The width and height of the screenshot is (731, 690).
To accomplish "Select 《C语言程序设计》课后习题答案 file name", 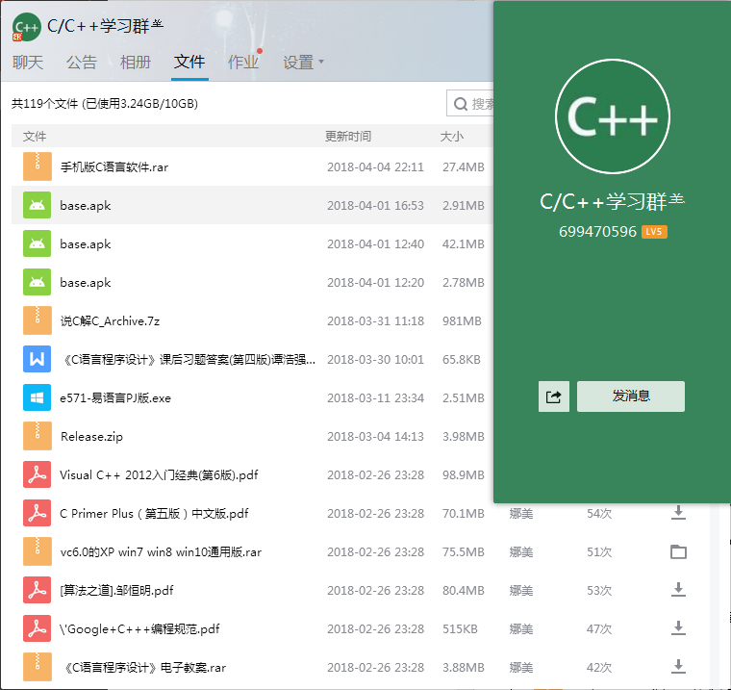I will pos(189,360).
